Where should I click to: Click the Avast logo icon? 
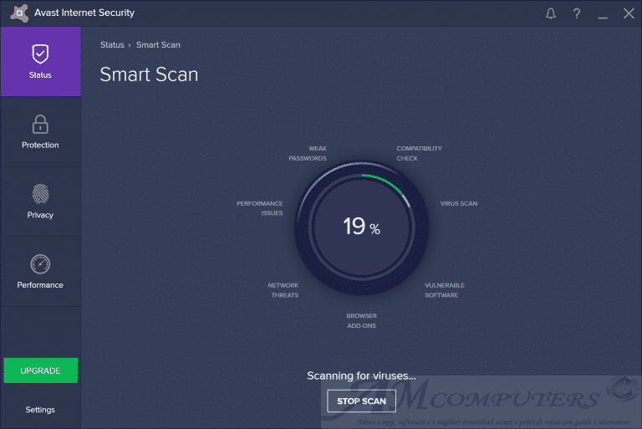point(19,13)
